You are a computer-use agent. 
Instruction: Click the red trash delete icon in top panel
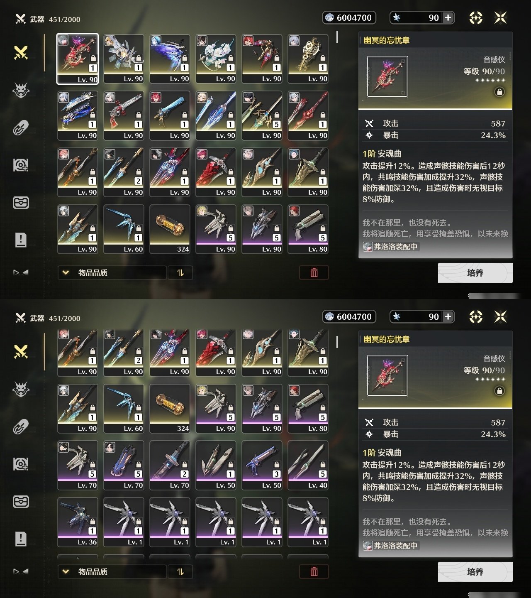tap(314, 273)
